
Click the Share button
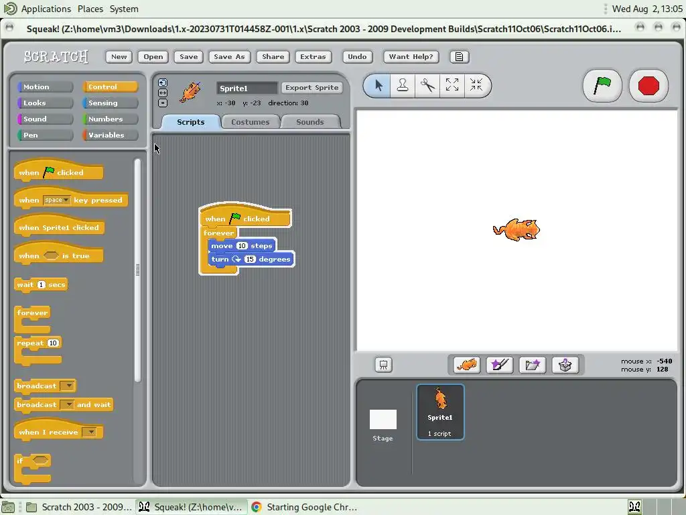(273, 57)
